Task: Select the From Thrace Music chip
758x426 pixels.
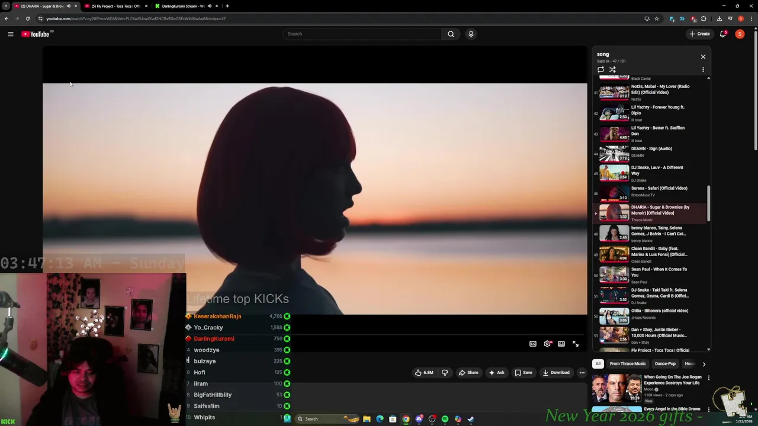Action: (628, 364)
